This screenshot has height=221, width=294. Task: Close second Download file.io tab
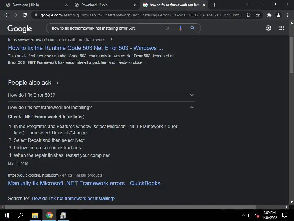pos(135,5)
